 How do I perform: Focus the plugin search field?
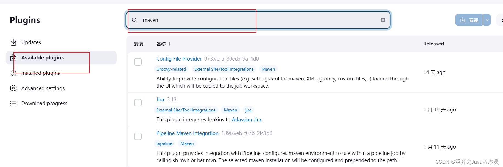[x=258, y=20]
